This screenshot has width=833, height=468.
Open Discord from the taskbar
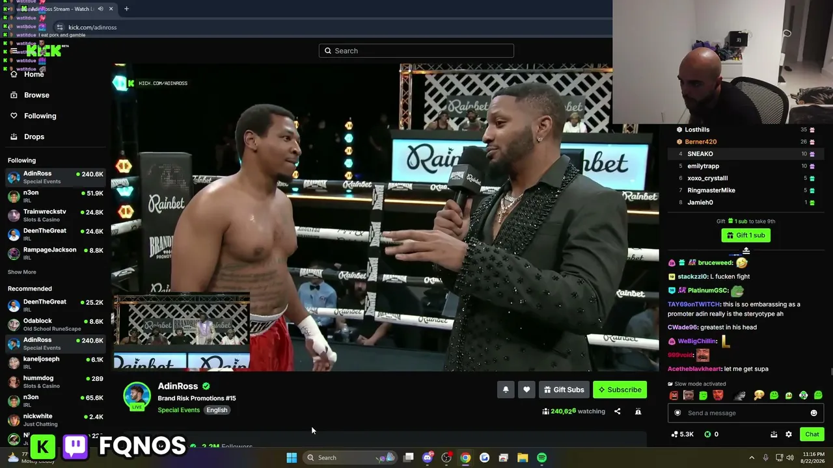(428, 458)
